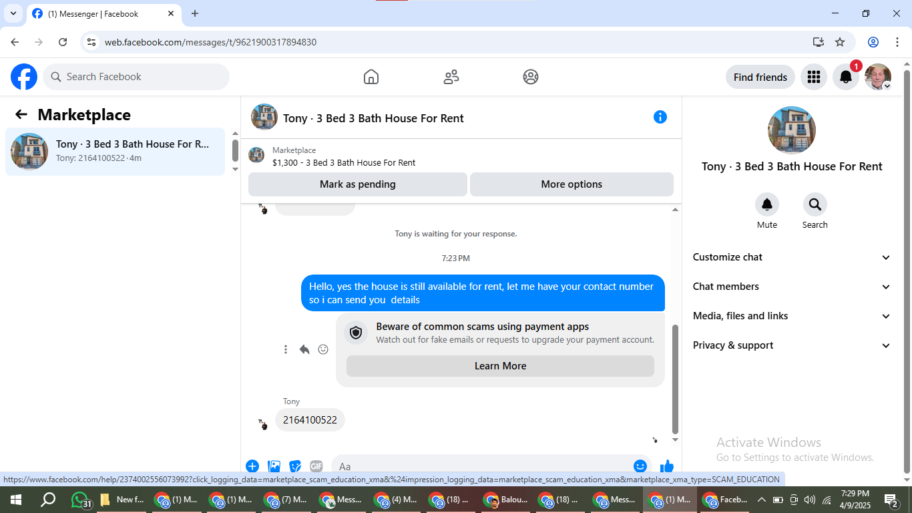Go to Facebook home via the logo

click(24, 77)
